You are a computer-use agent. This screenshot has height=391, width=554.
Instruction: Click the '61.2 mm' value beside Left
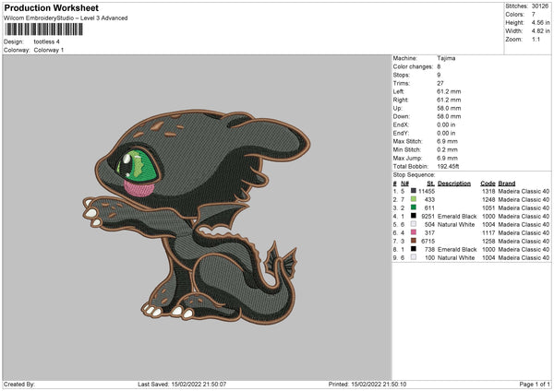(449, 91)
